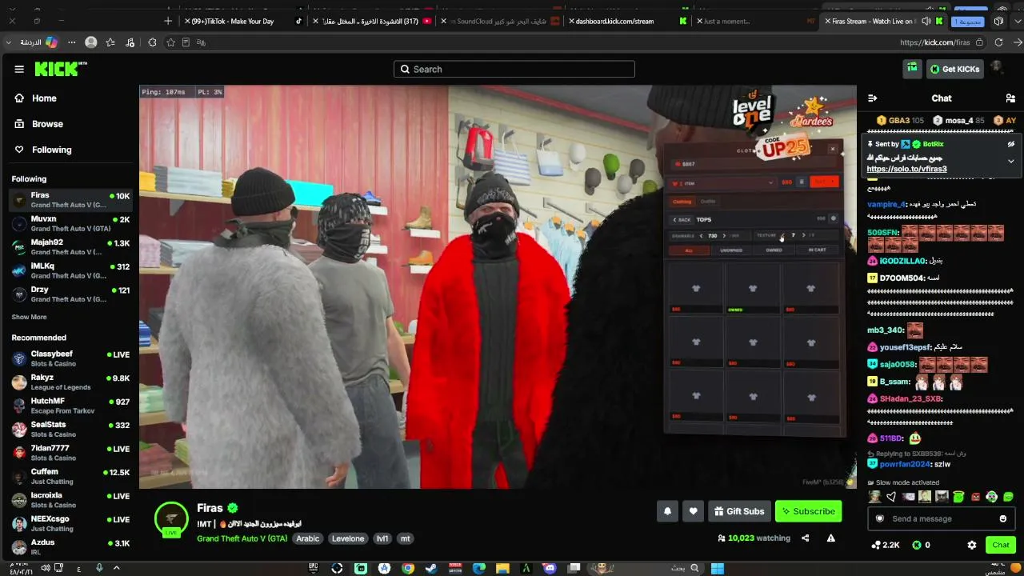Viewport: 1024px width, 576px height.
Task: Click Get KICKs button
Action: coord(954,70)
